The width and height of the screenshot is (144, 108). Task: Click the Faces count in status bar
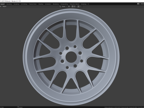[x=133, y=107]
